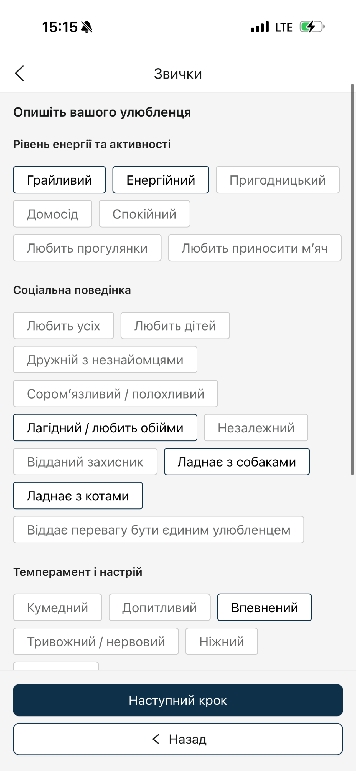Select Любить приносити м'яч chip
Screen dimensions: 356x771
[255, 248]
